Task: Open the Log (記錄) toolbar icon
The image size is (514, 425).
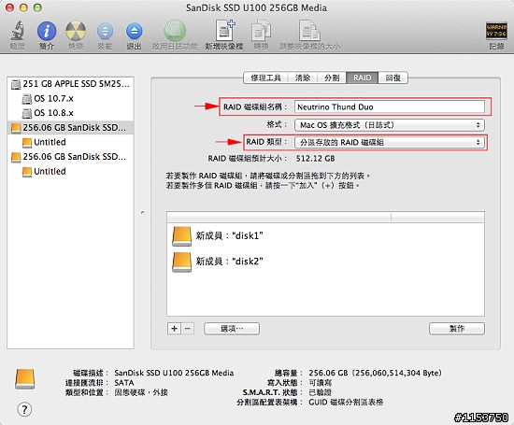Action: pos(496,31)
